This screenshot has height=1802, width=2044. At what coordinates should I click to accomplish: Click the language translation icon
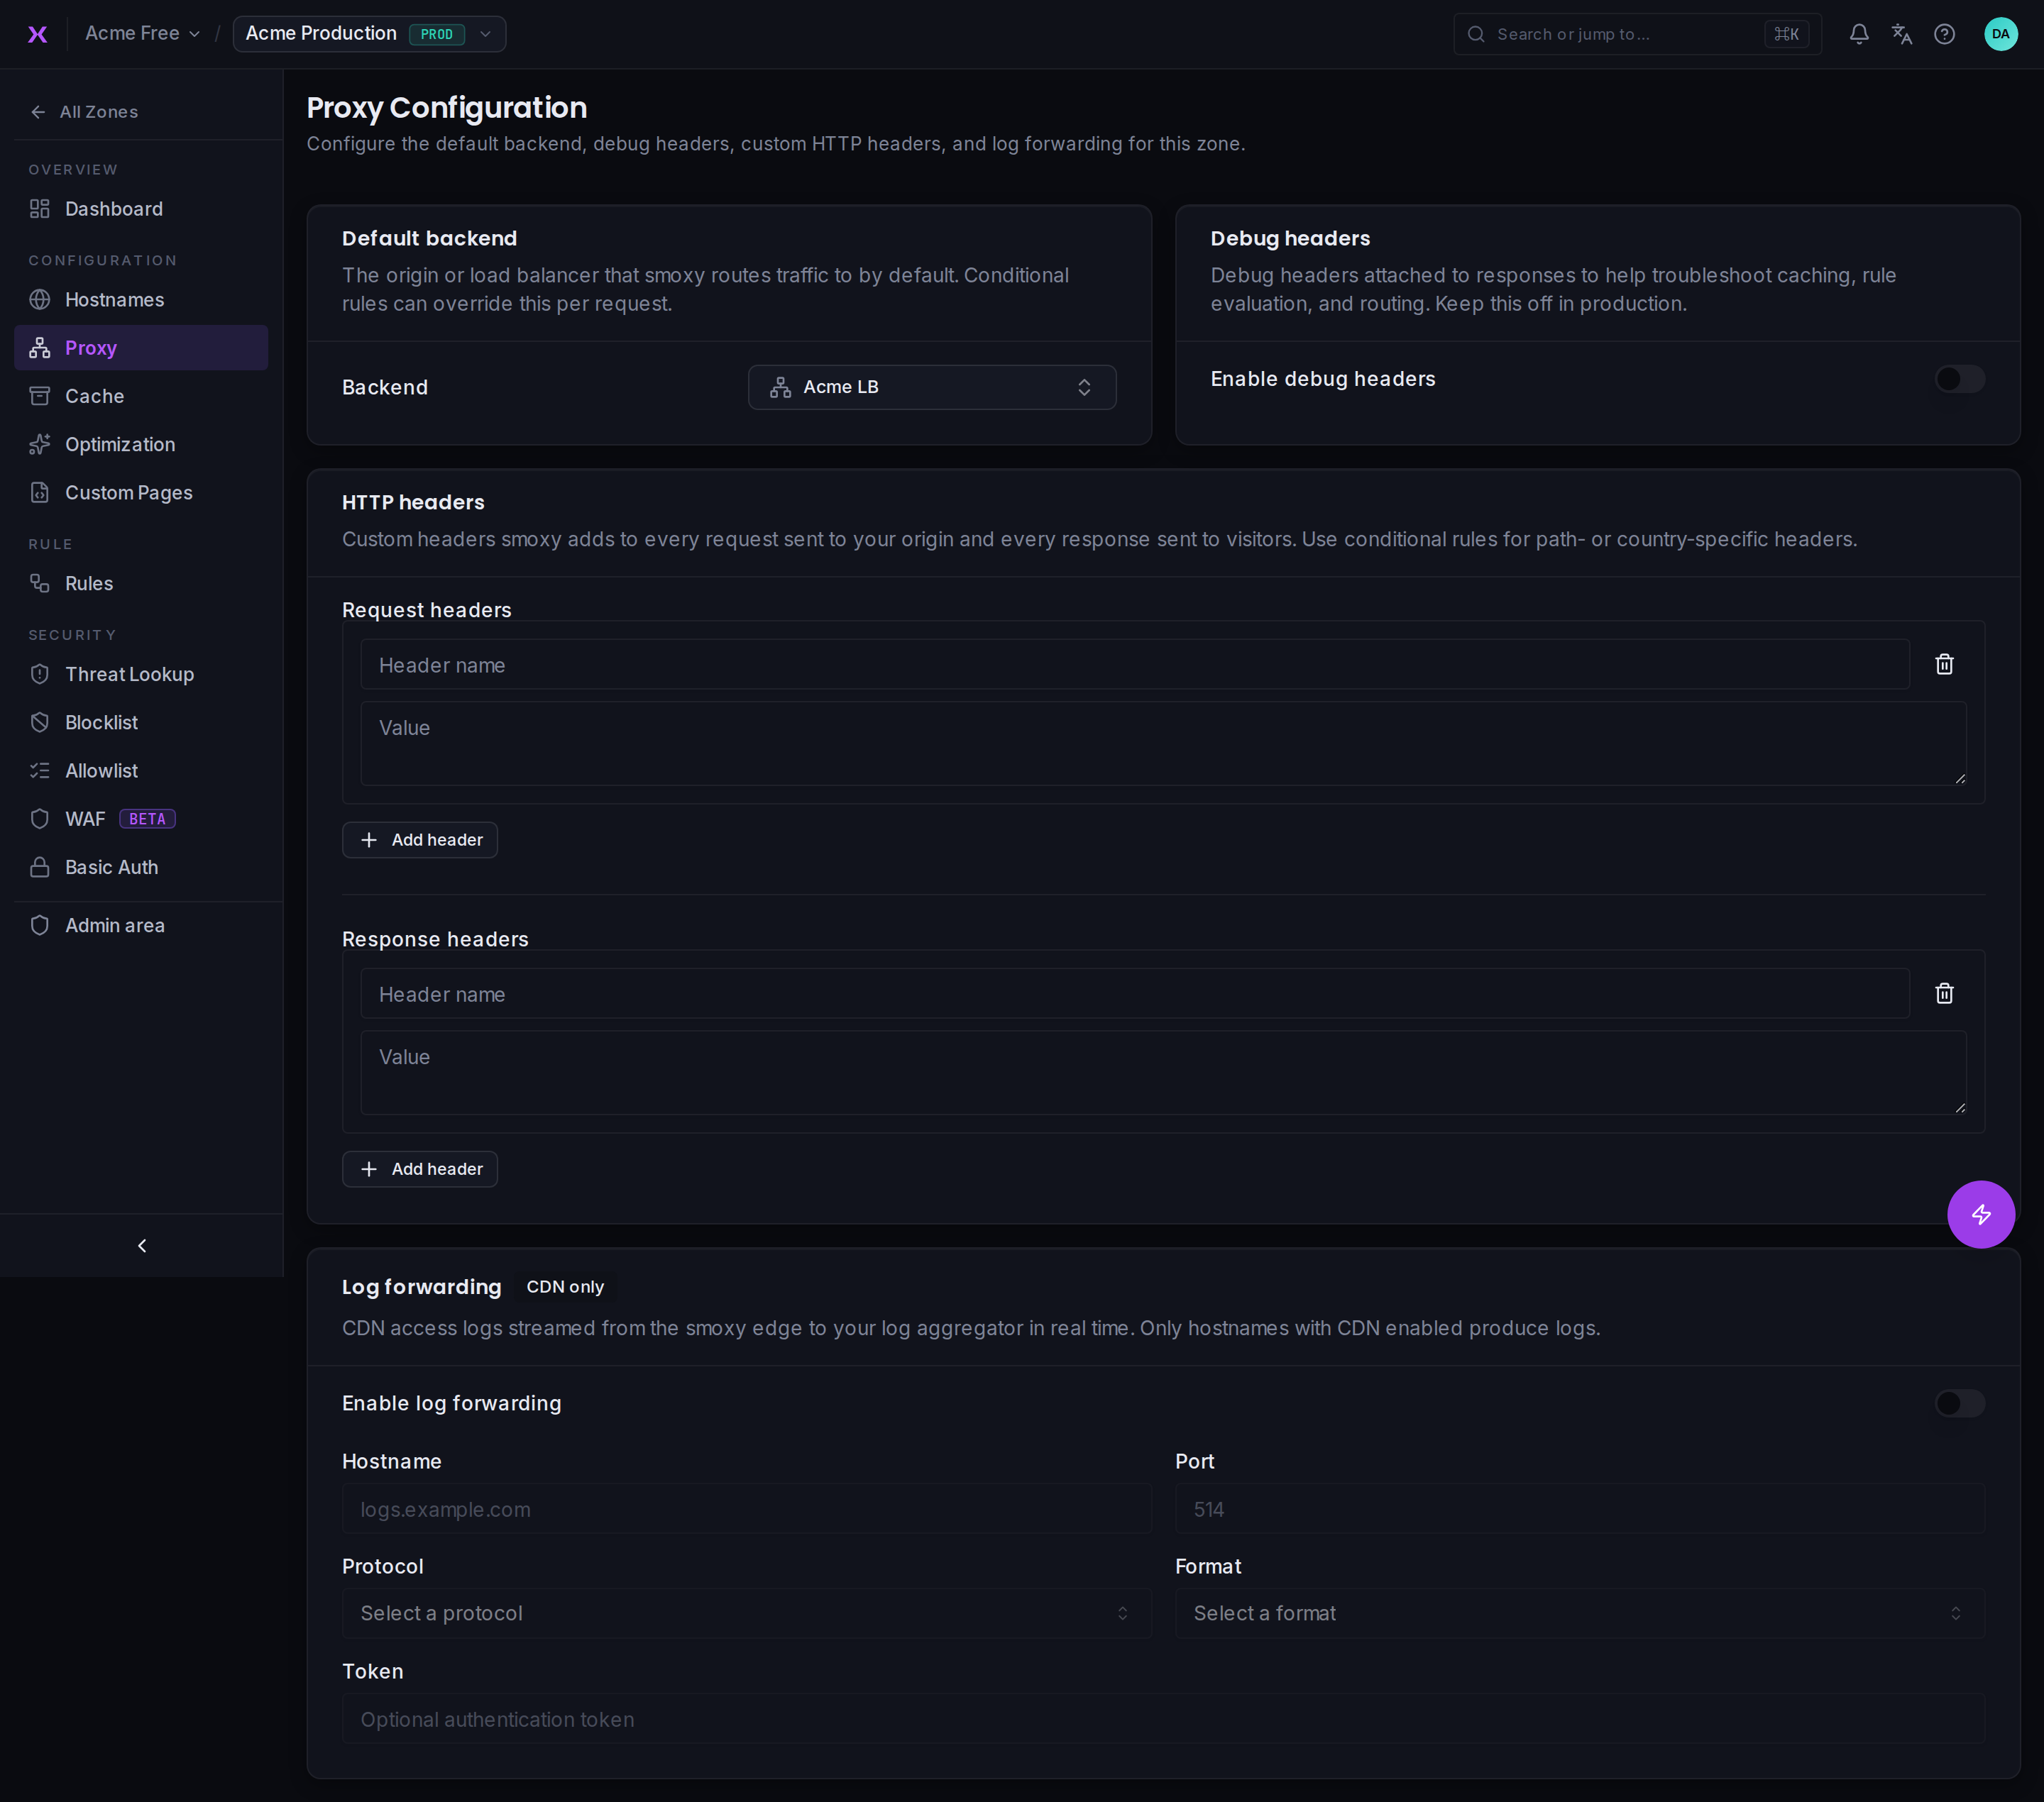pos(1901,34)
